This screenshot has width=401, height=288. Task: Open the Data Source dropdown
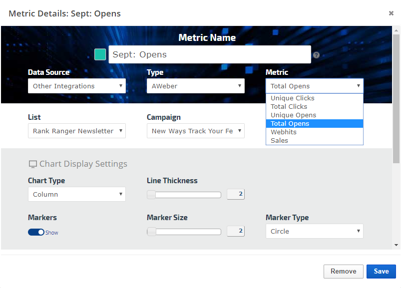(x=77, y=86)
